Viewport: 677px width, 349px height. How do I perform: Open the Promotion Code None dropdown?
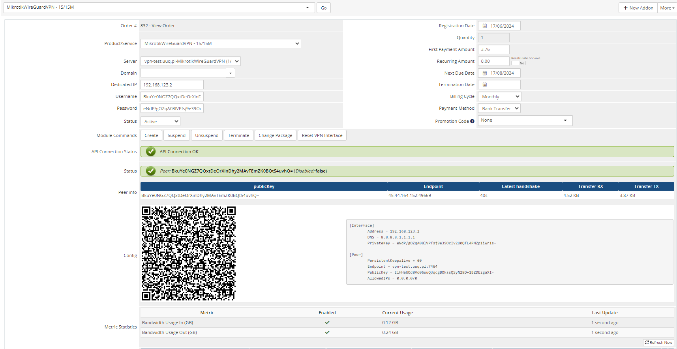click(x=525, y=120)
